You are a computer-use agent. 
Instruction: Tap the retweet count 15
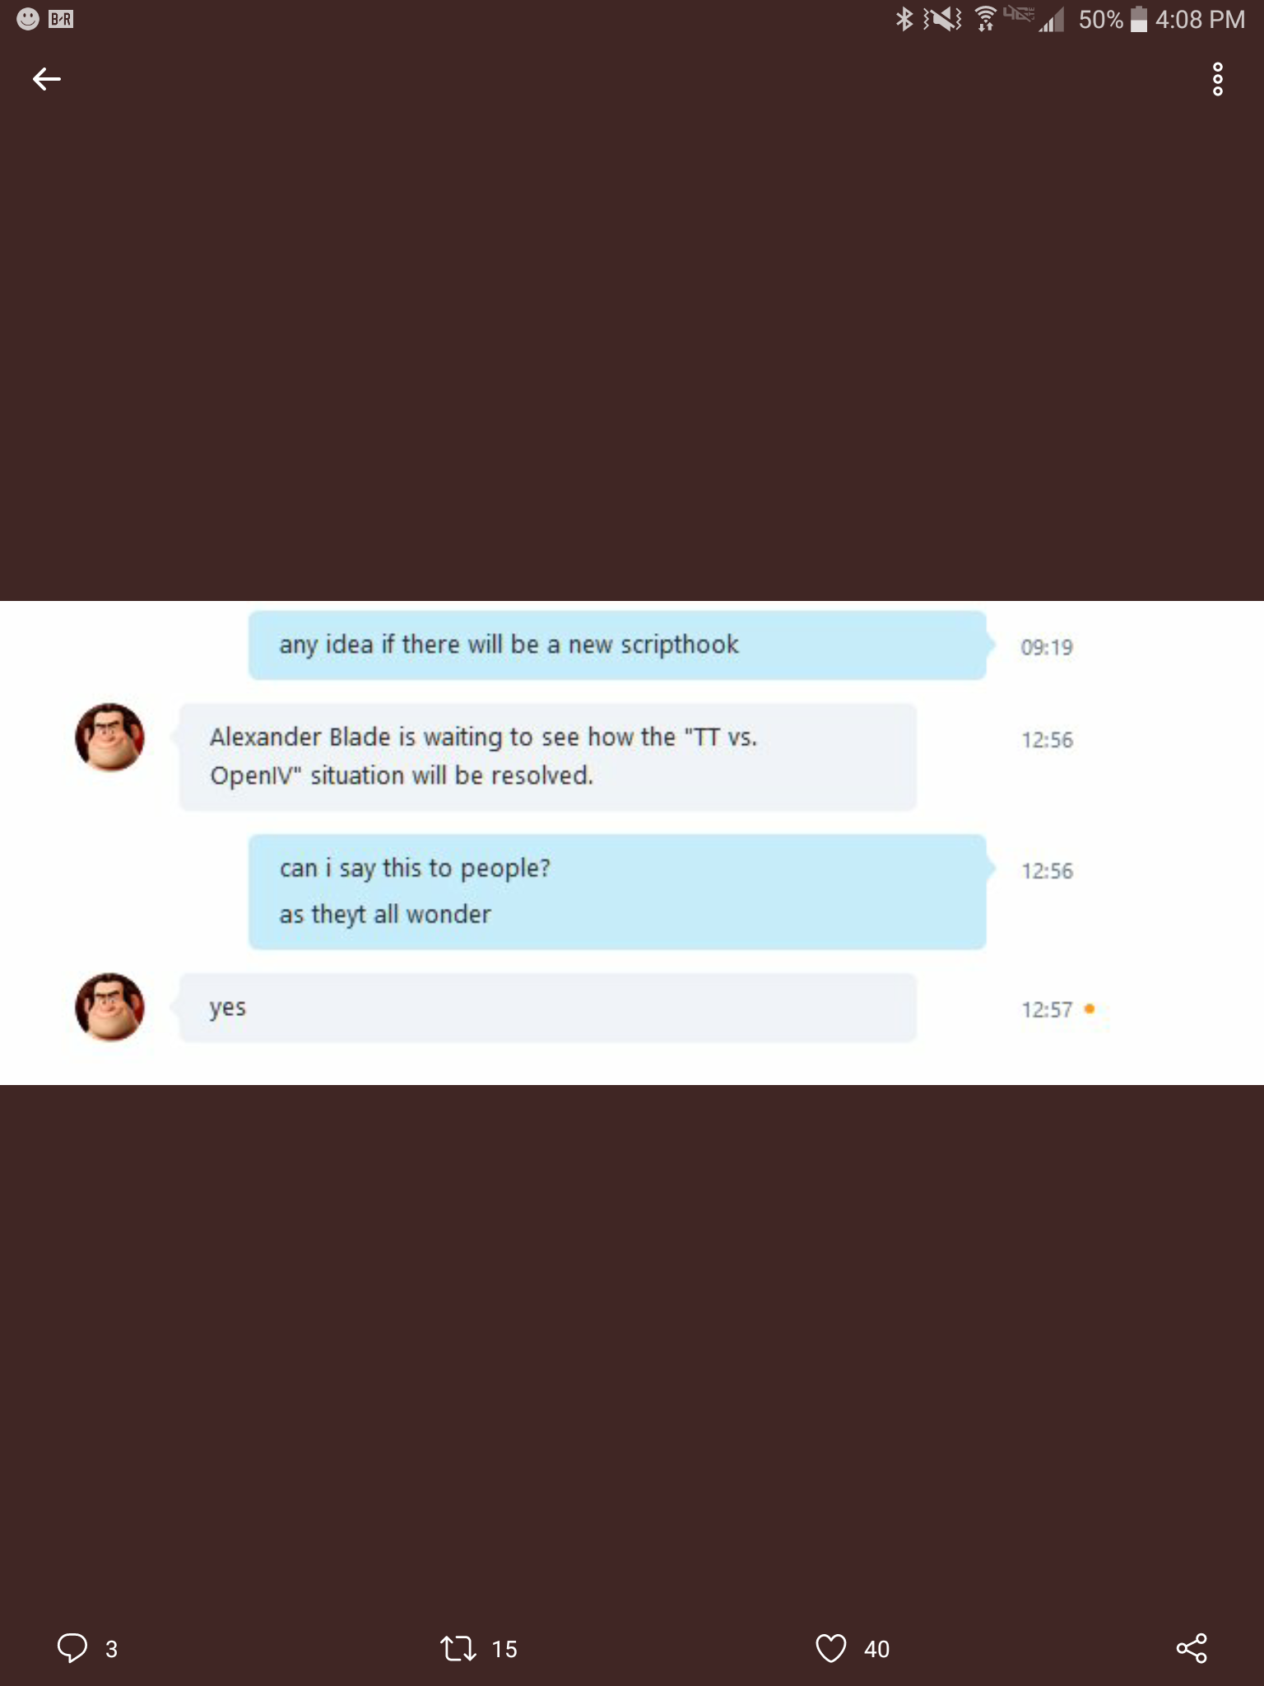[504, 1649]
